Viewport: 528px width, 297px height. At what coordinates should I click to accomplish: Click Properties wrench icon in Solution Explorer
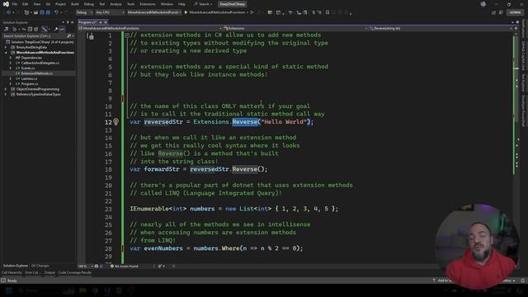[56, 30]
